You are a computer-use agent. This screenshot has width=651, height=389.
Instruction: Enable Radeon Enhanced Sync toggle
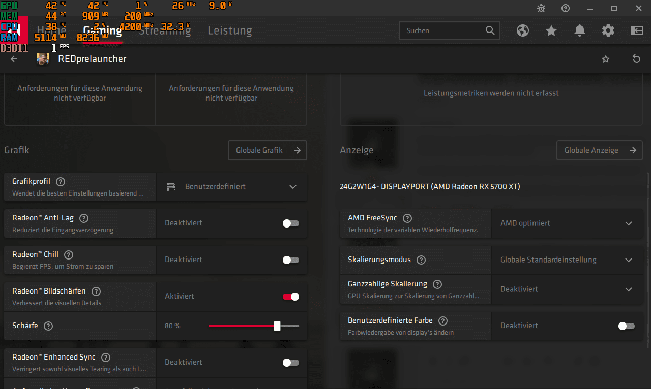290,363
